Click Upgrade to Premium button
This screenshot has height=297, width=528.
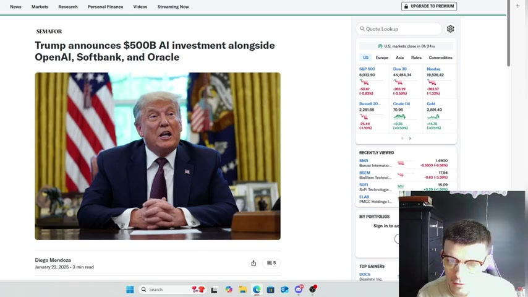pos(429,6)
